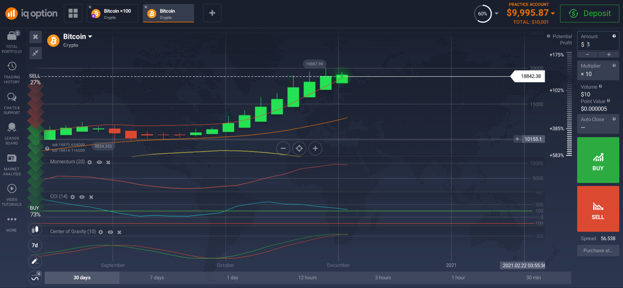Click the Auto Close help info icon
Viewport: 623px width, 288px height.
(x=614, y=119)
